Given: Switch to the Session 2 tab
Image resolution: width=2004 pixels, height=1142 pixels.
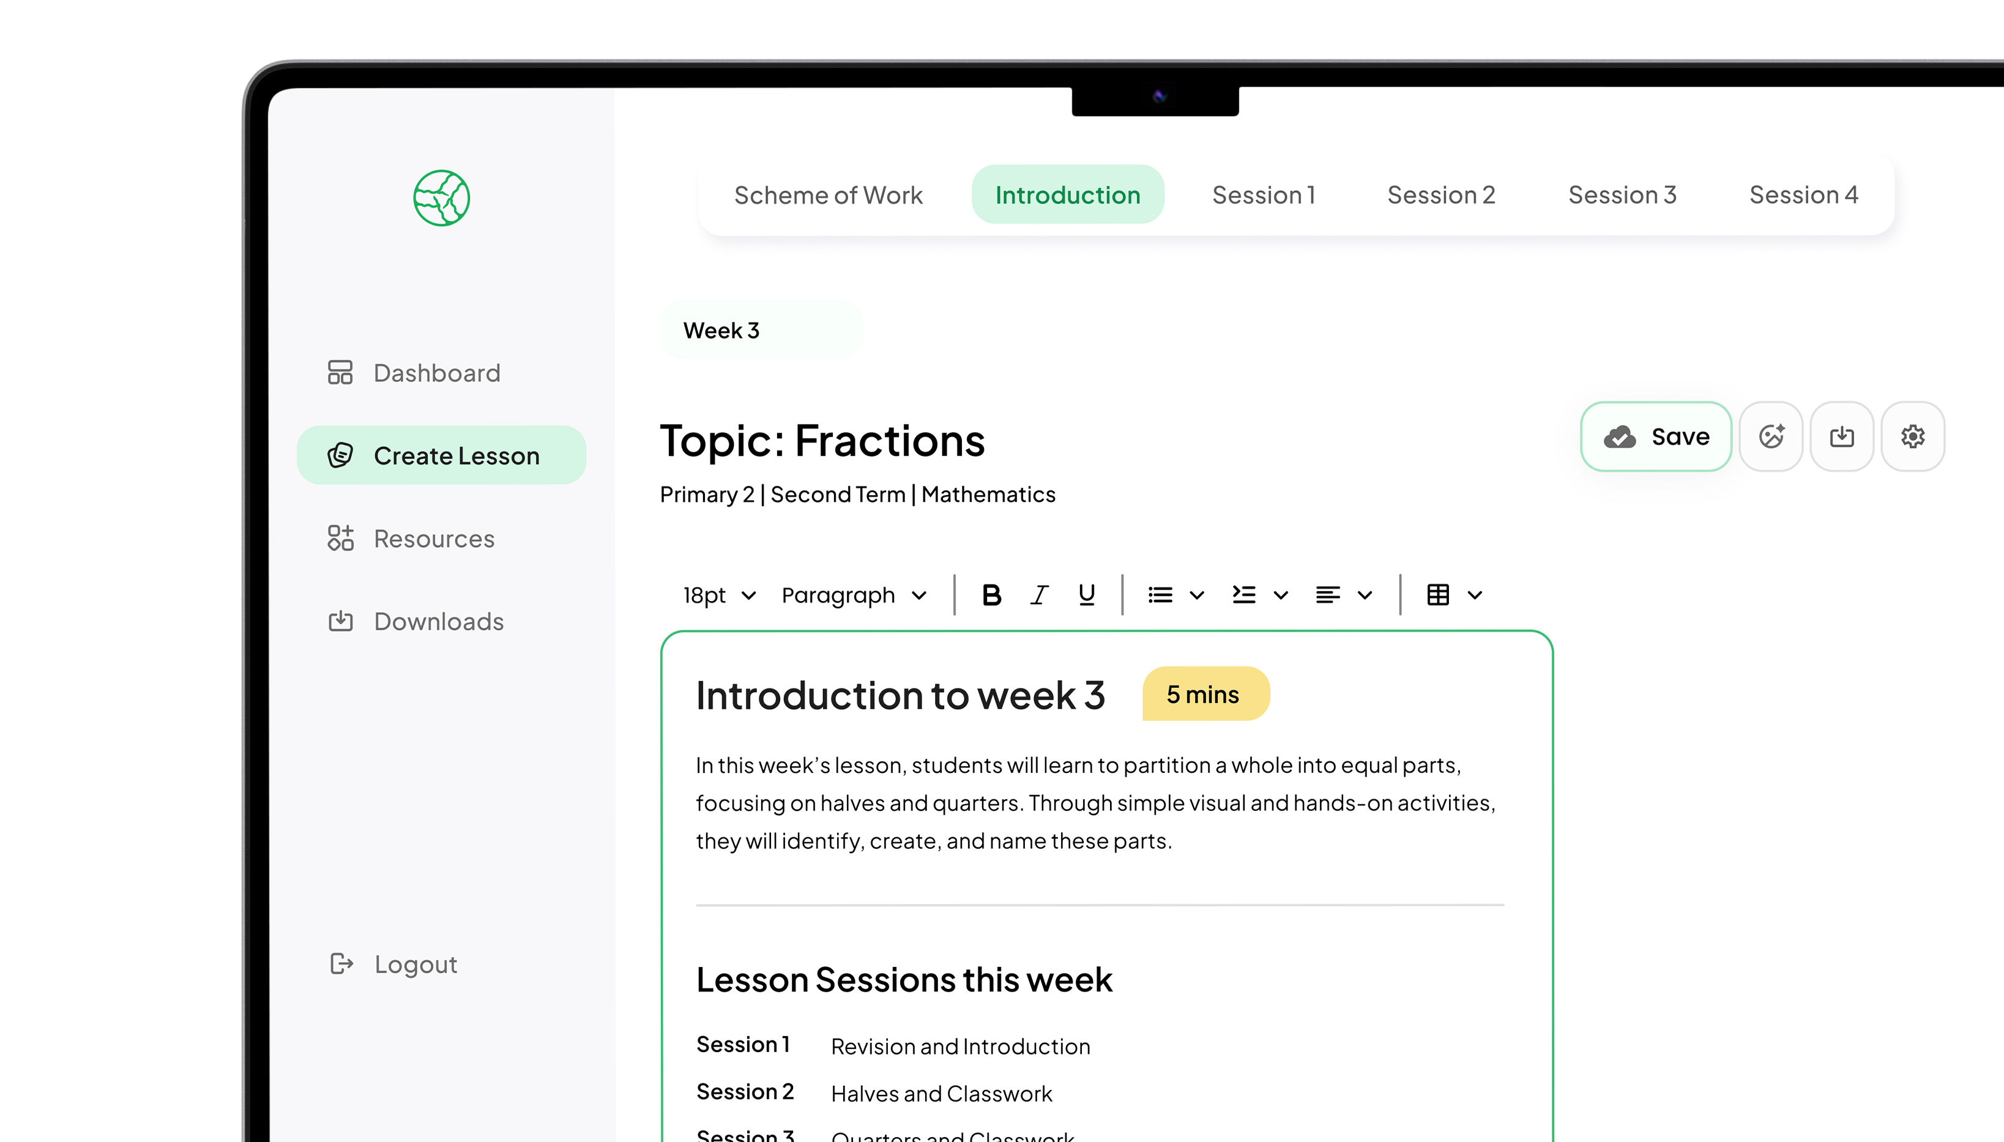Looking at the screenshot, I should click(x=1440, y=195).
